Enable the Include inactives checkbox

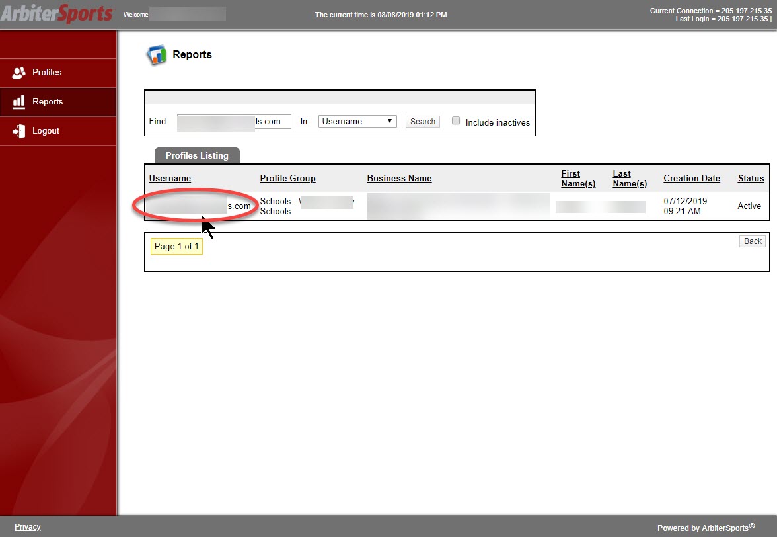(456, 120)
